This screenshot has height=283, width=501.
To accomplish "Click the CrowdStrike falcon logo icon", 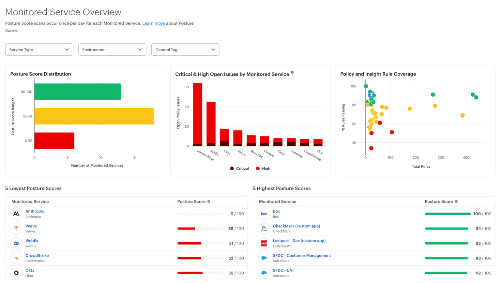I will point(16,258).
